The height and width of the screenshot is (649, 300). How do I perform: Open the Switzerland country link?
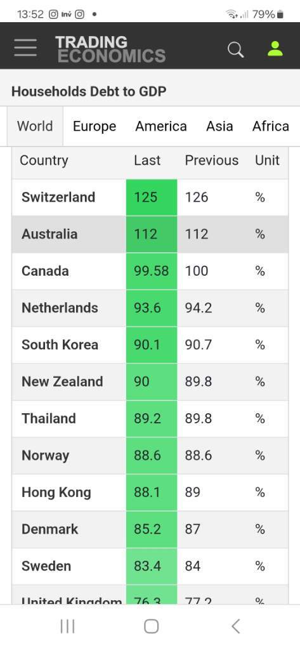(58, 197)
